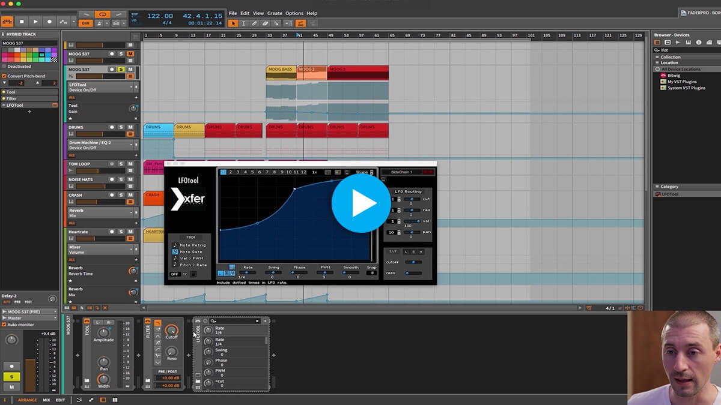
Task: Open the File menu
Action: (233, 13)
